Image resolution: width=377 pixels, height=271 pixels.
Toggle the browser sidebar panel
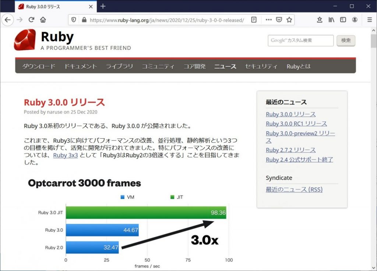pyautogui.click(x=343, y=20)
